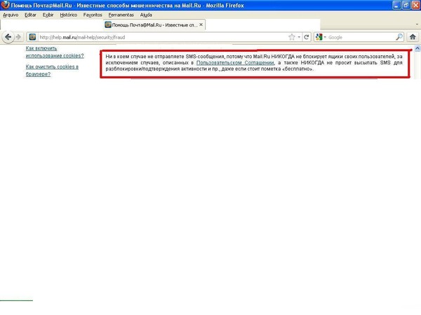This screenshot has height=315, width=421.
Task: Bookmark this page with the star icon
Action: [x=292, y=37]
